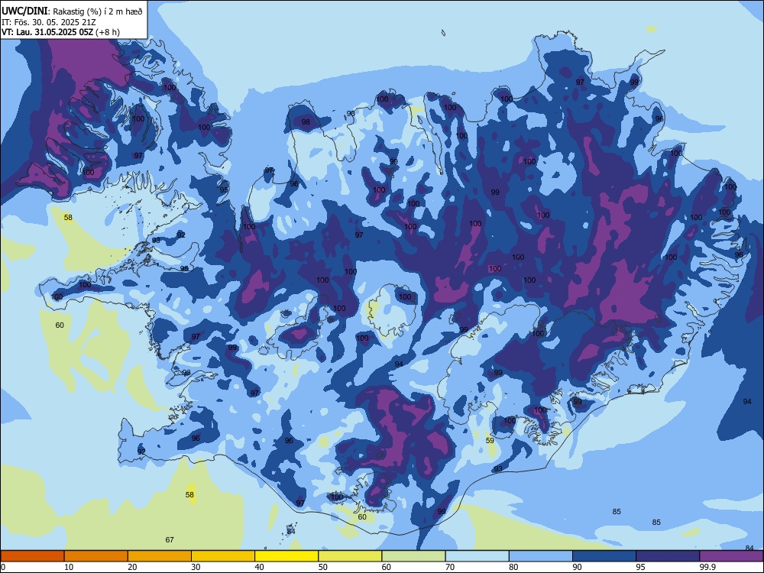Click the '30' legend scale label

(196, 567)
